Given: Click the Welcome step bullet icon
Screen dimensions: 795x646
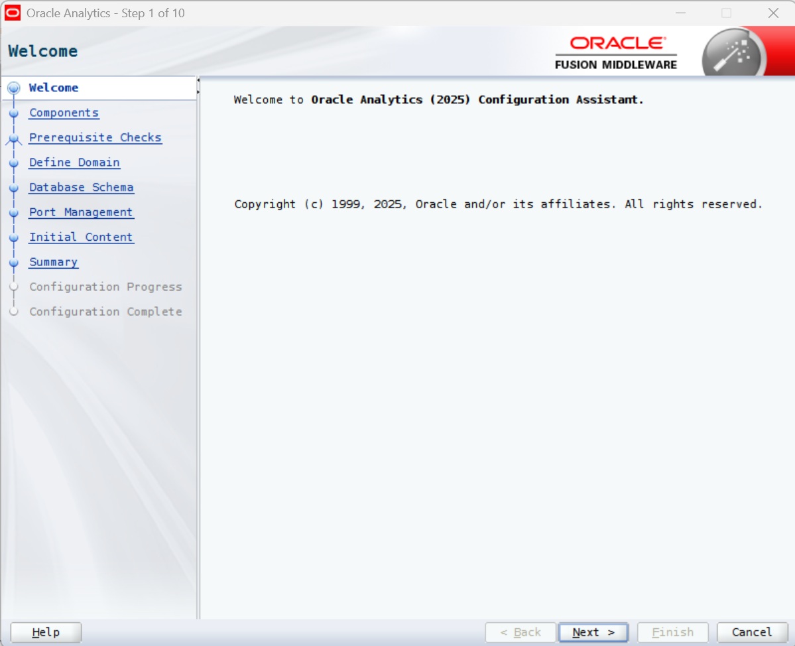Looking at the screenshot, I should coord(14,88).
